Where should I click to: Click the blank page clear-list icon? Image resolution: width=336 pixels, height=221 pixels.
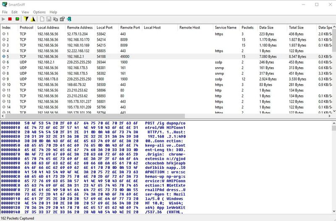[42, 19]
